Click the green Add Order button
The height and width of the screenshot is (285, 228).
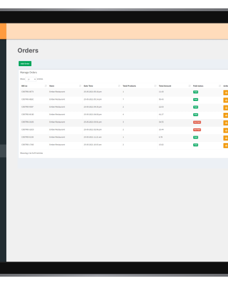(25, 64)
